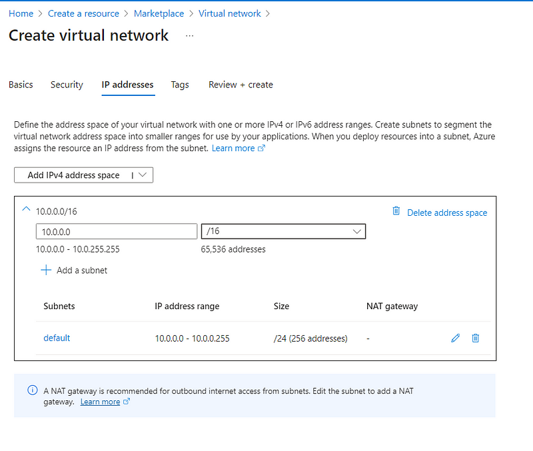Open the default subnet link
Image resolution: width=533 pixels, height=451 pixels.
click(x=57, y=338)
